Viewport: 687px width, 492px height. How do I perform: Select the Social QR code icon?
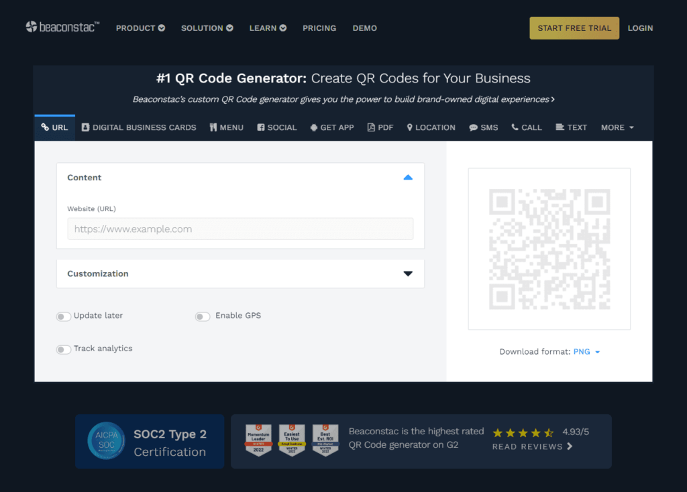pos(260,127)
